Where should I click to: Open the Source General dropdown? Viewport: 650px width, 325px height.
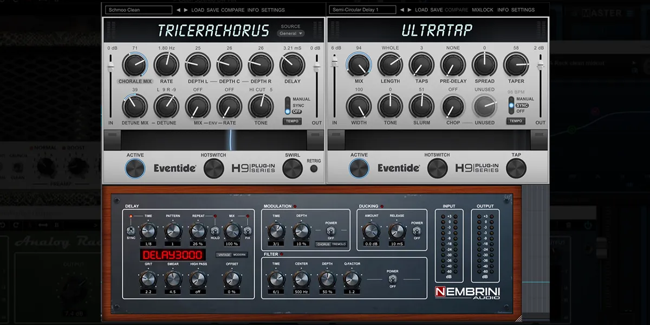[291, 34]
